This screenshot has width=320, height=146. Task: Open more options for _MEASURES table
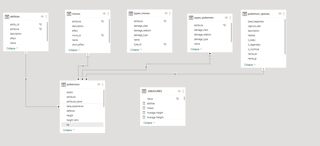pos(183,91)
